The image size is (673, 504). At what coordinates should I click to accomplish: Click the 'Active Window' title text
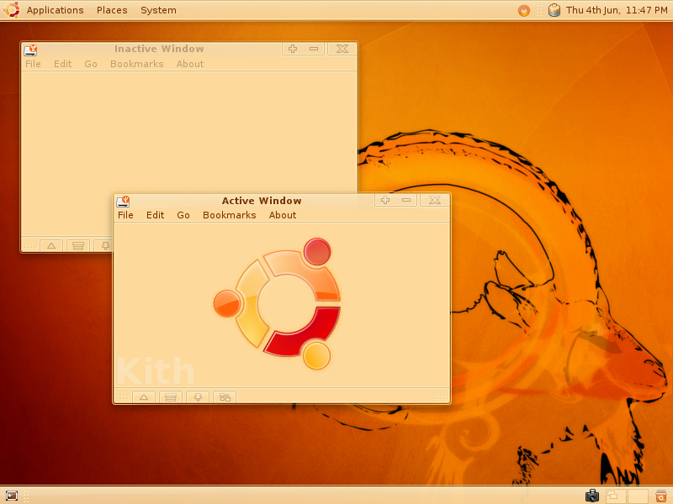pos(262,201)
